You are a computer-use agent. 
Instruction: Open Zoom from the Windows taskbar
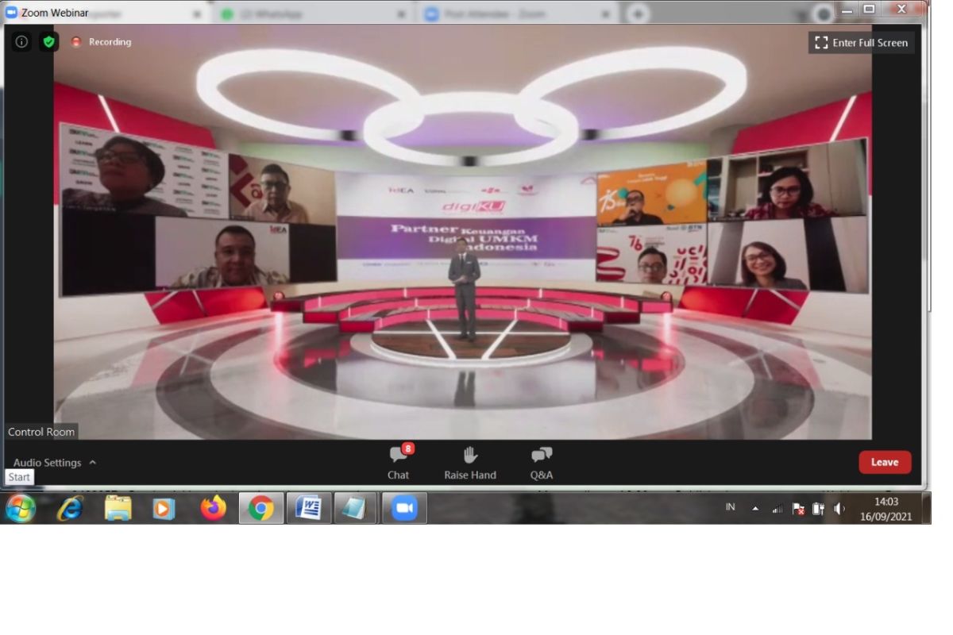pos(404,508)
